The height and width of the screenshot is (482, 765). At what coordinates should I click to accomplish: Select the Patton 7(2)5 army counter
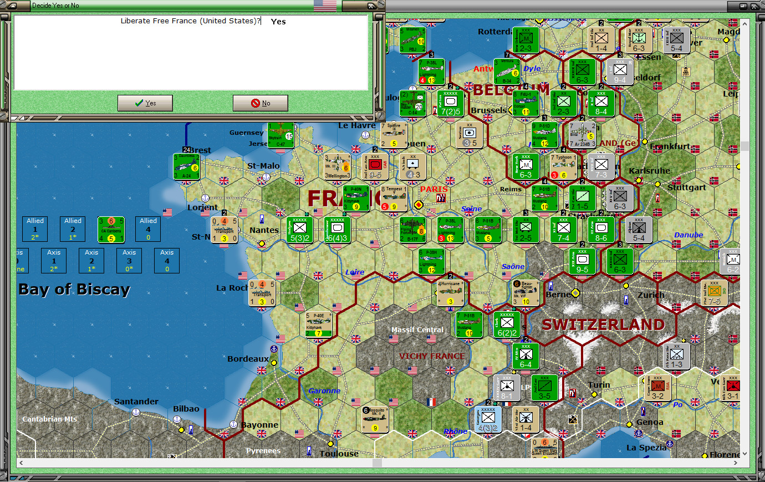pos(450,103)
